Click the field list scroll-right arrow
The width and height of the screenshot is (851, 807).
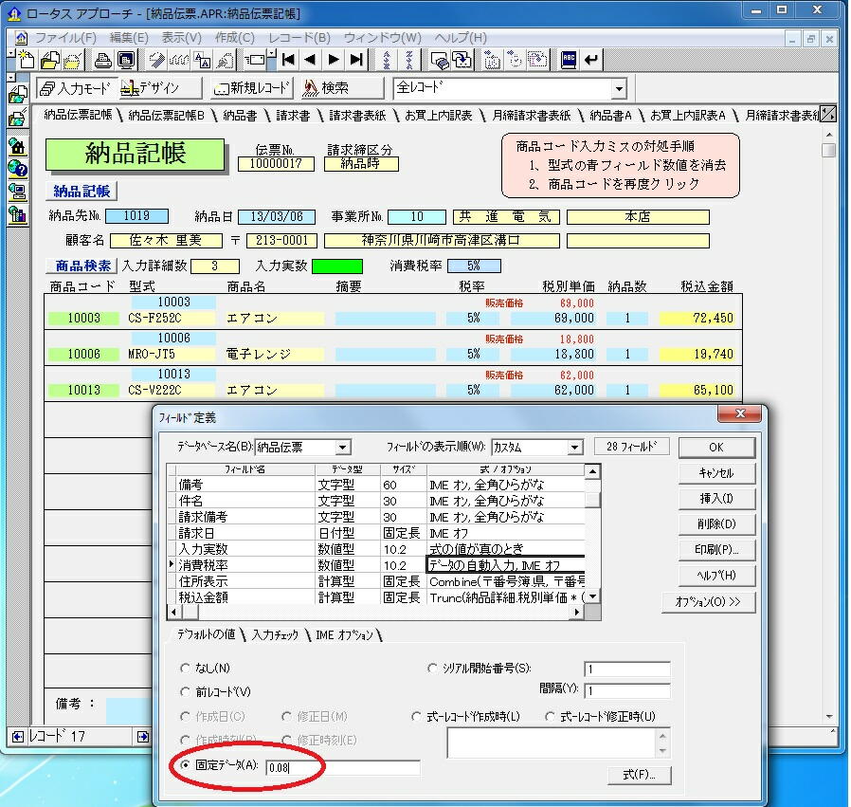coord(577,612)
